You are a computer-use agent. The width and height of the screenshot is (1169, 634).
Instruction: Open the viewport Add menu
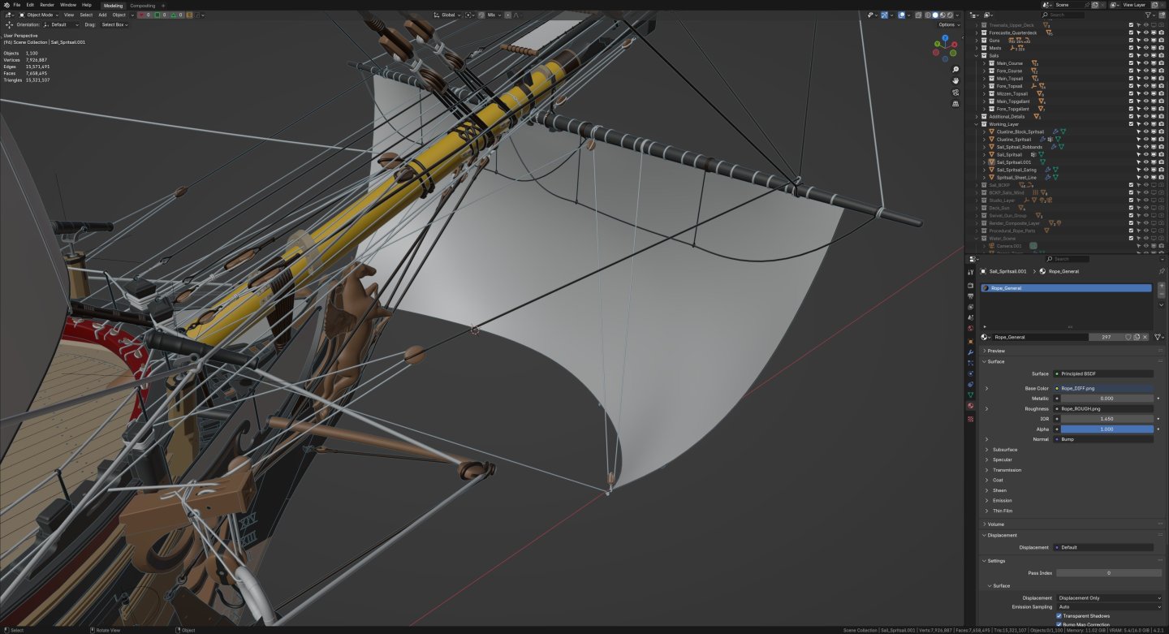point(102,15)
